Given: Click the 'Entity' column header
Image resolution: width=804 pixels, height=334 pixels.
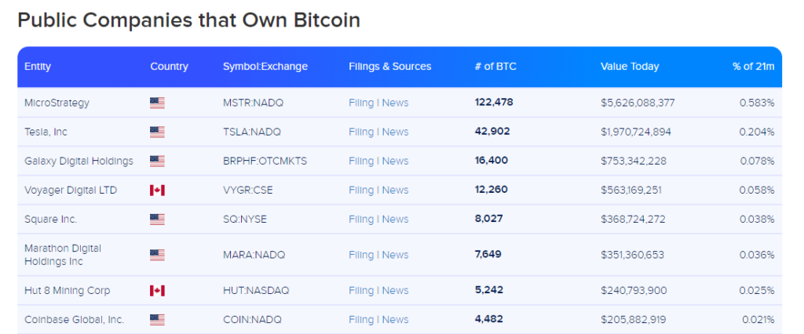Looking at the screenshot, I should coord(38,67).
